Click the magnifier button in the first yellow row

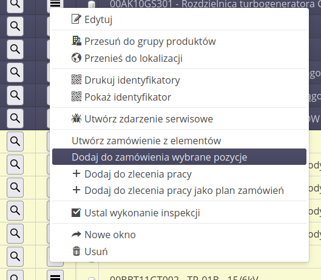[15, 141]
